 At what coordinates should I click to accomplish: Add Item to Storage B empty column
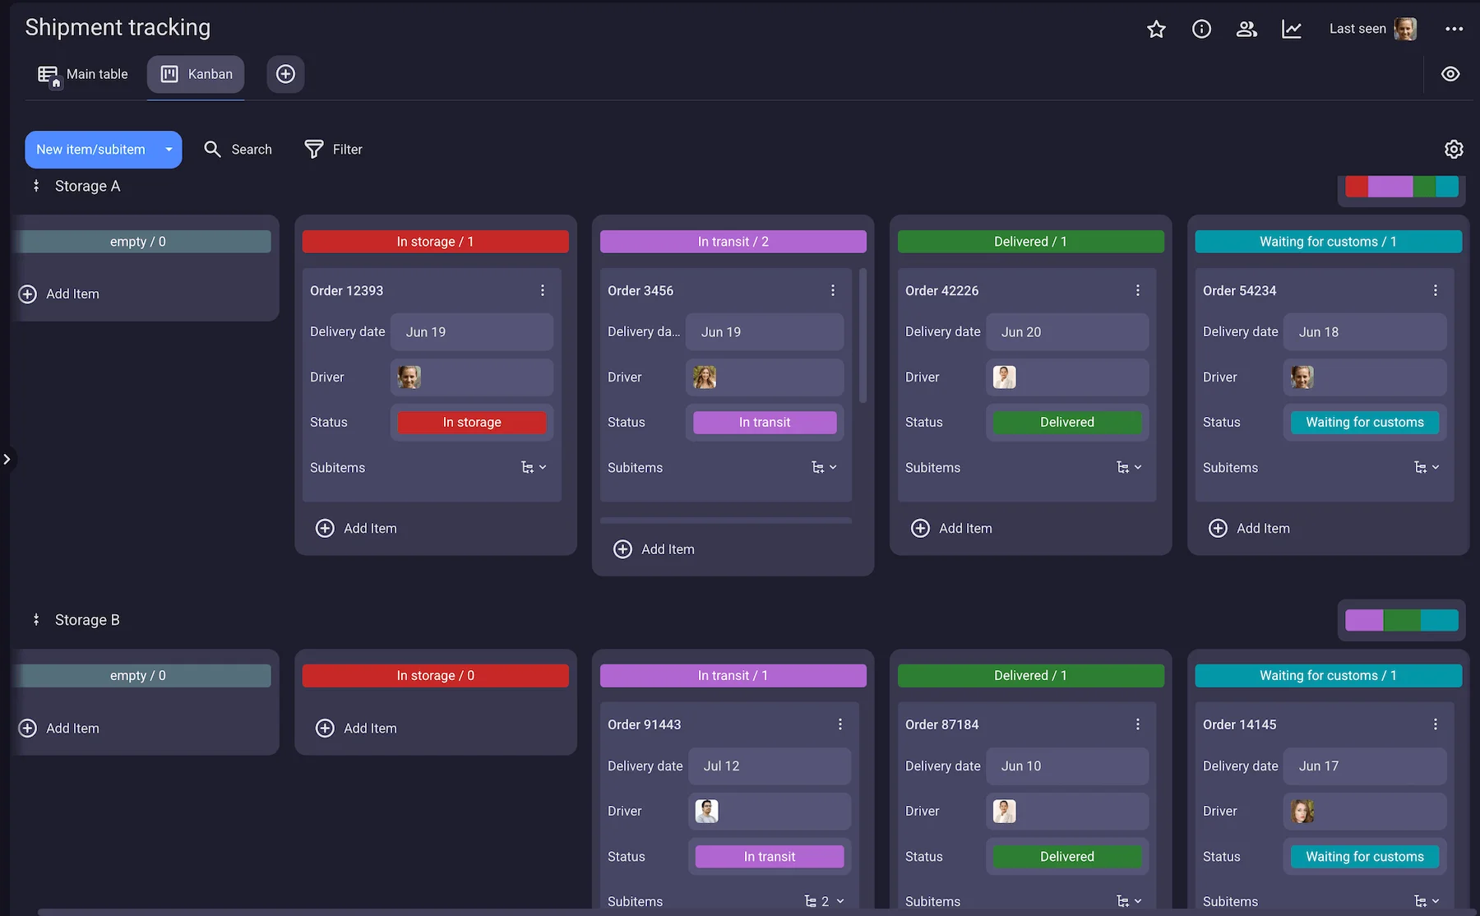click(59, 729)
